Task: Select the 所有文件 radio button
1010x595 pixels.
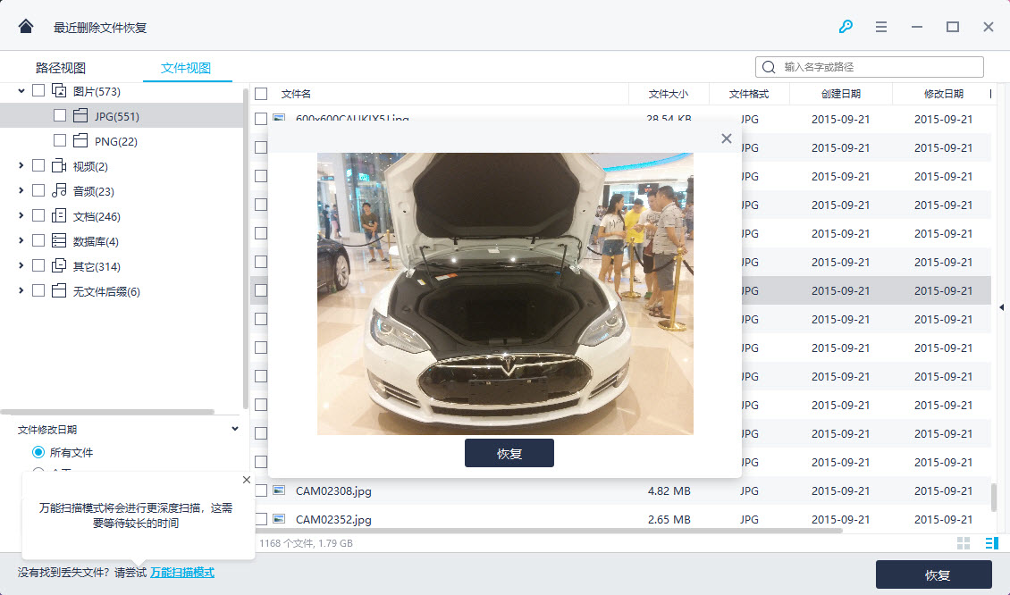Action: [x=38, y=452]
